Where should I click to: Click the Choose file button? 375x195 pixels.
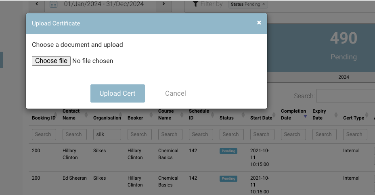pos(51,61)
